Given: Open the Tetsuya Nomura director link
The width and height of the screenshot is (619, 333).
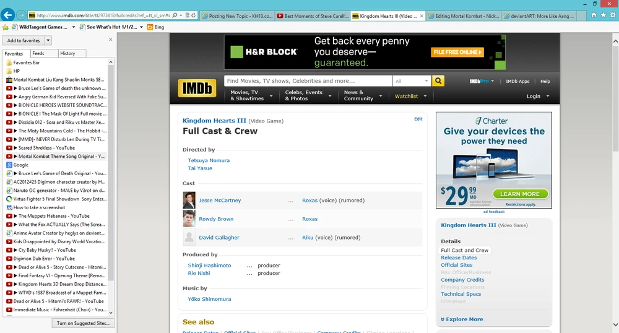Looking at the screenshot, I should tap(209, 160).
